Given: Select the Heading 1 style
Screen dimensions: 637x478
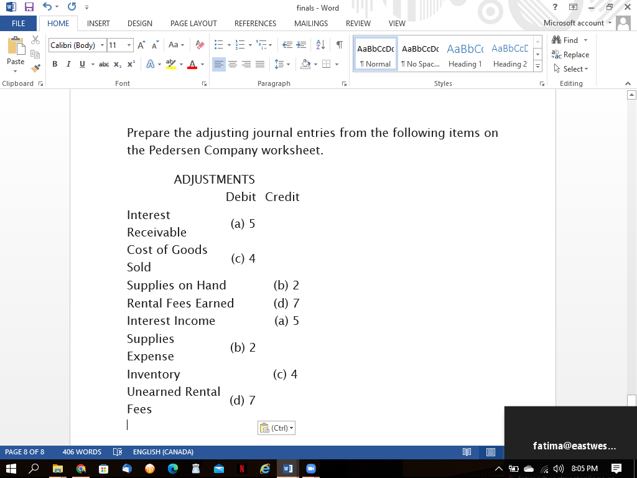Looking at the screenshot, I should click(x=465, y=55).
